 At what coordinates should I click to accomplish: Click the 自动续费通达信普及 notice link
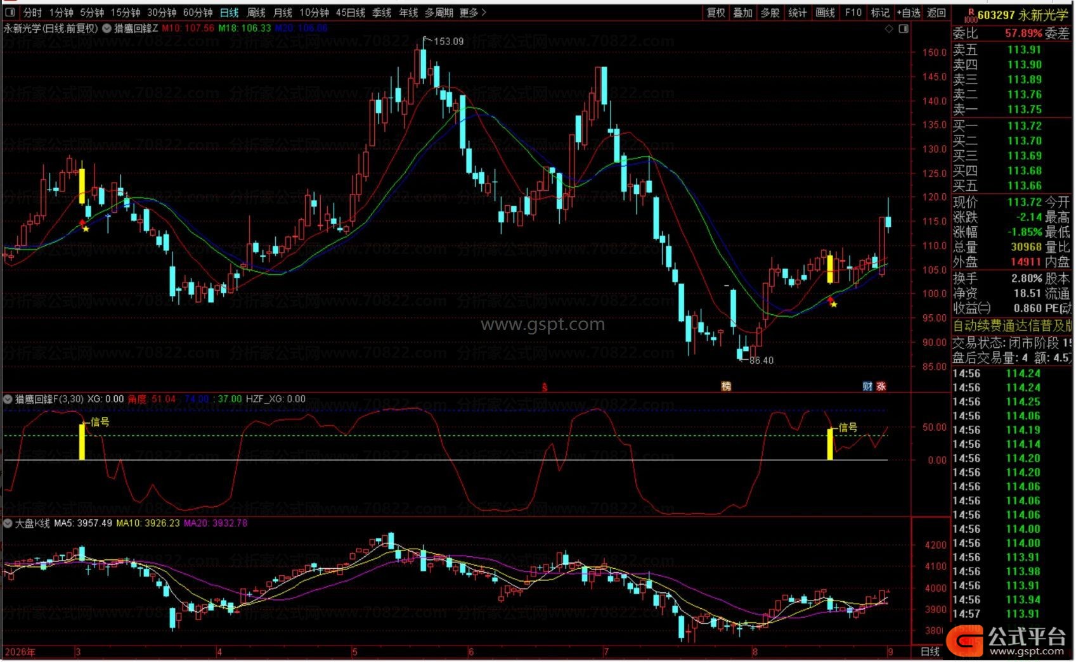click(1012, 326)
